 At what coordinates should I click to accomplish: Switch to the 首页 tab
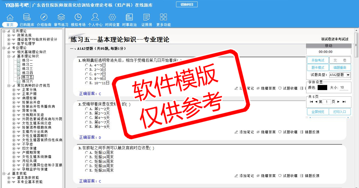point(10,25)
